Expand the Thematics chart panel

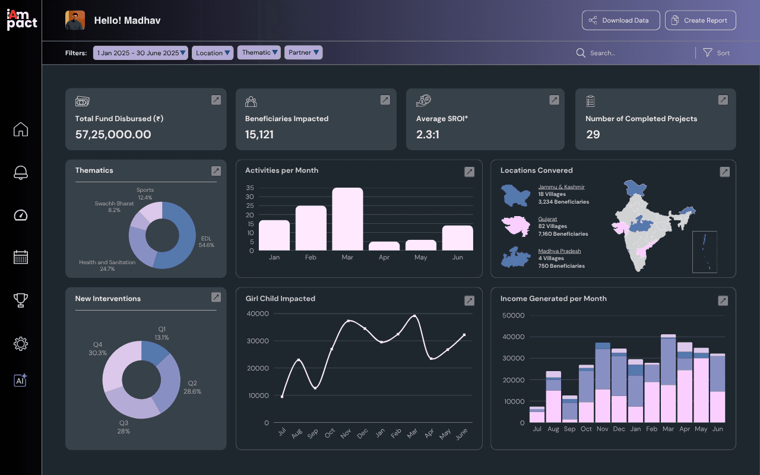pos(216,171)
